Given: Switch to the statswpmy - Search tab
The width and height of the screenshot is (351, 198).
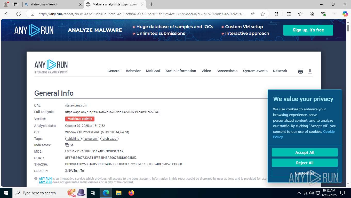Looking at the screenshot, I should pyautogui.click(x=53, y=4).
